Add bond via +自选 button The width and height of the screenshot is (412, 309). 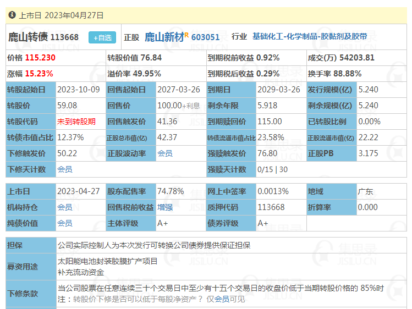coord(102,37)
